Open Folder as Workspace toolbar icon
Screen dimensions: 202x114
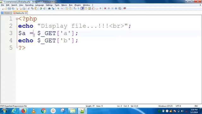(x=97, y=9)
